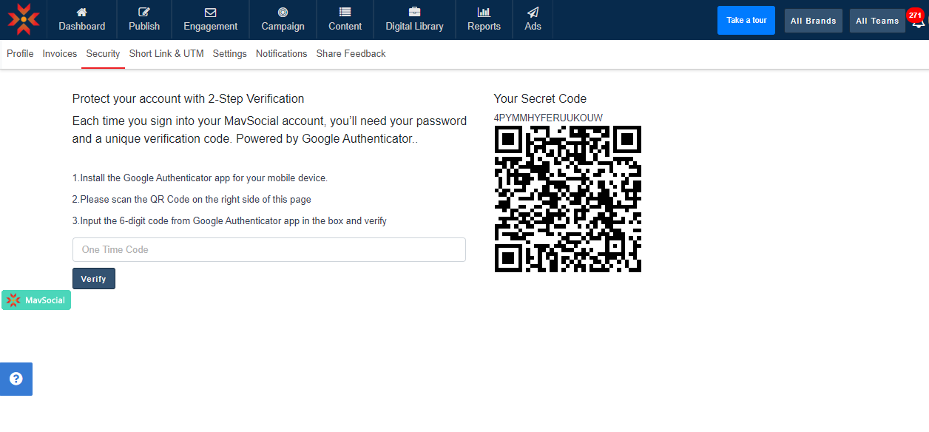Viewport: 929px width, 432px height.
Task: Open the Short Link & UTM tab
Action: [x=166, y=54]
